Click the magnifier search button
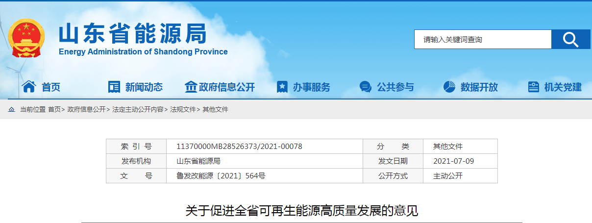592x223 pixels. 570,39
